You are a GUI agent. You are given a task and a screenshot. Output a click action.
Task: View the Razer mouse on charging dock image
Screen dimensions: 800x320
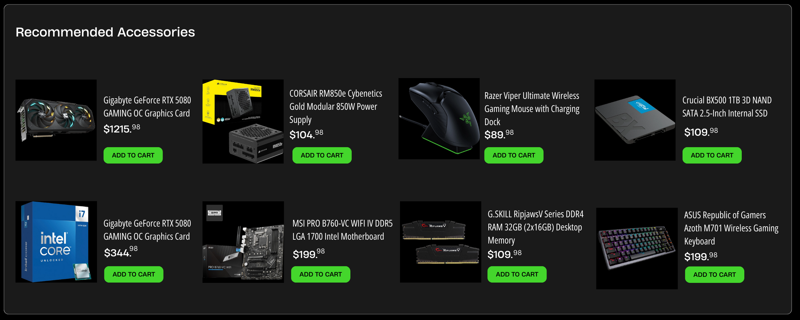coord(439,119)
